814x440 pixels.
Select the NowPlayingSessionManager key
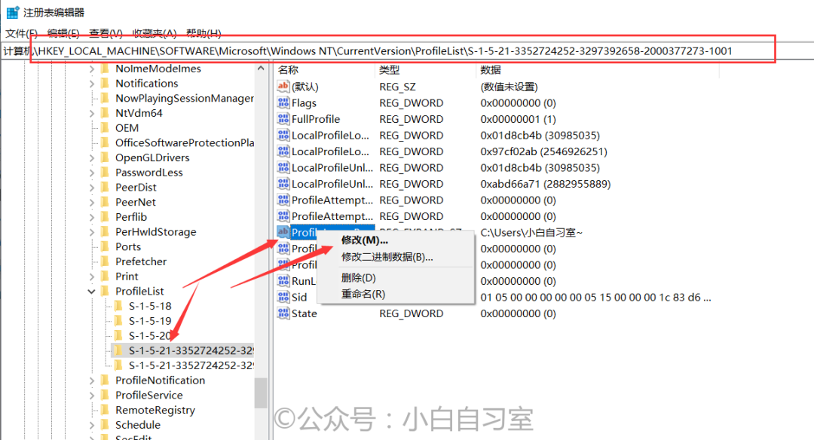(185, 98)
